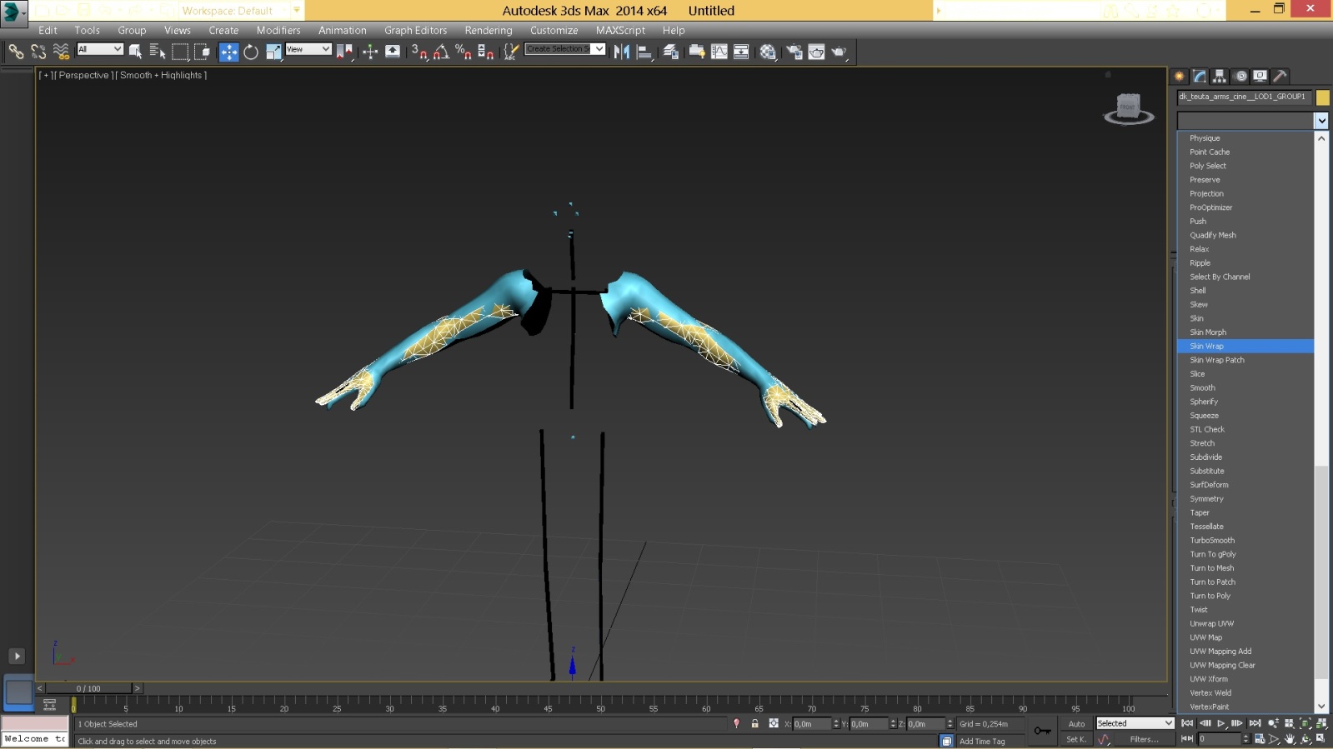Open the key filter Selected dropdown
This screenshot has height=749, width=1333.
click(x=1135, y=723)
